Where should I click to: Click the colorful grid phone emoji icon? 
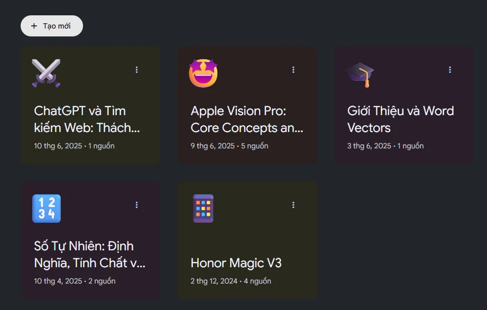(203, 209)
